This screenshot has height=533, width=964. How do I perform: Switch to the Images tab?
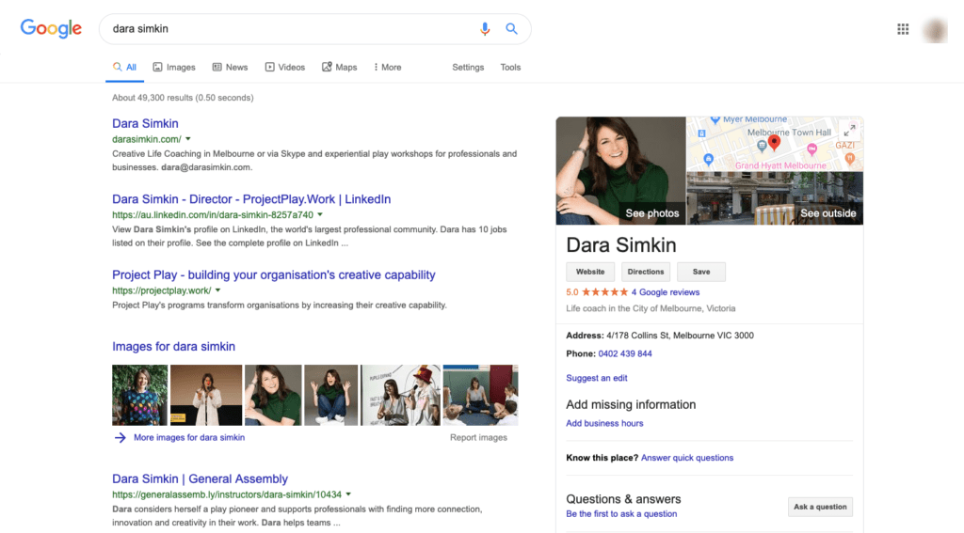tap(174, 67)
